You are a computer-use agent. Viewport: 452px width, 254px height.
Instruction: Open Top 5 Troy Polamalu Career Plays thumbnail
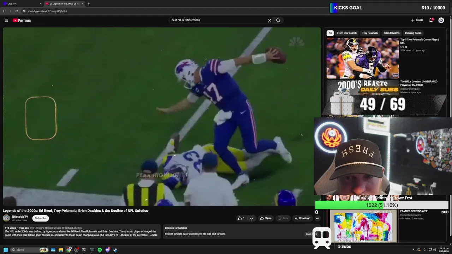coord(362,58)
